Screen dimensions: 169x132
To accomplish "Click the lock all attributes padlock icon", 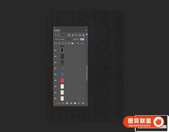I will click(72, 43).
